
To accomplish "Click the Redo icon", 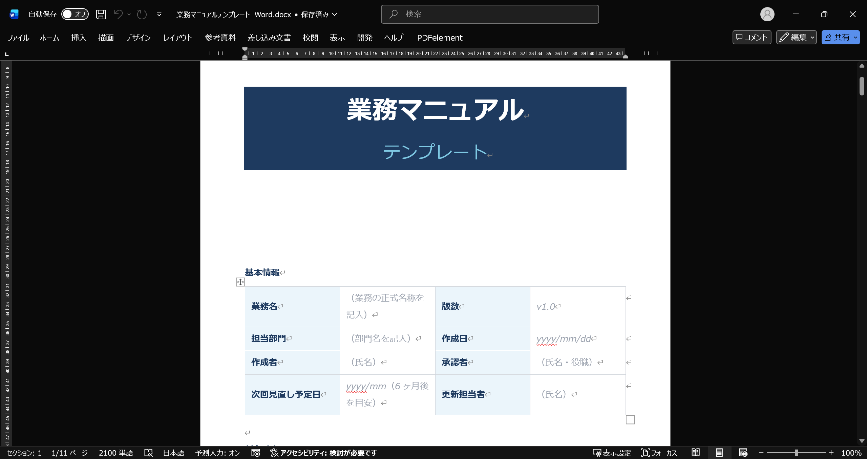I will point(142,14).
